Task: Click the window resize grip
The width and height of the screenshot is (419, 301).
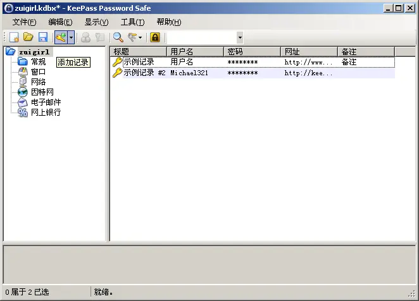Action: (412, 293)
